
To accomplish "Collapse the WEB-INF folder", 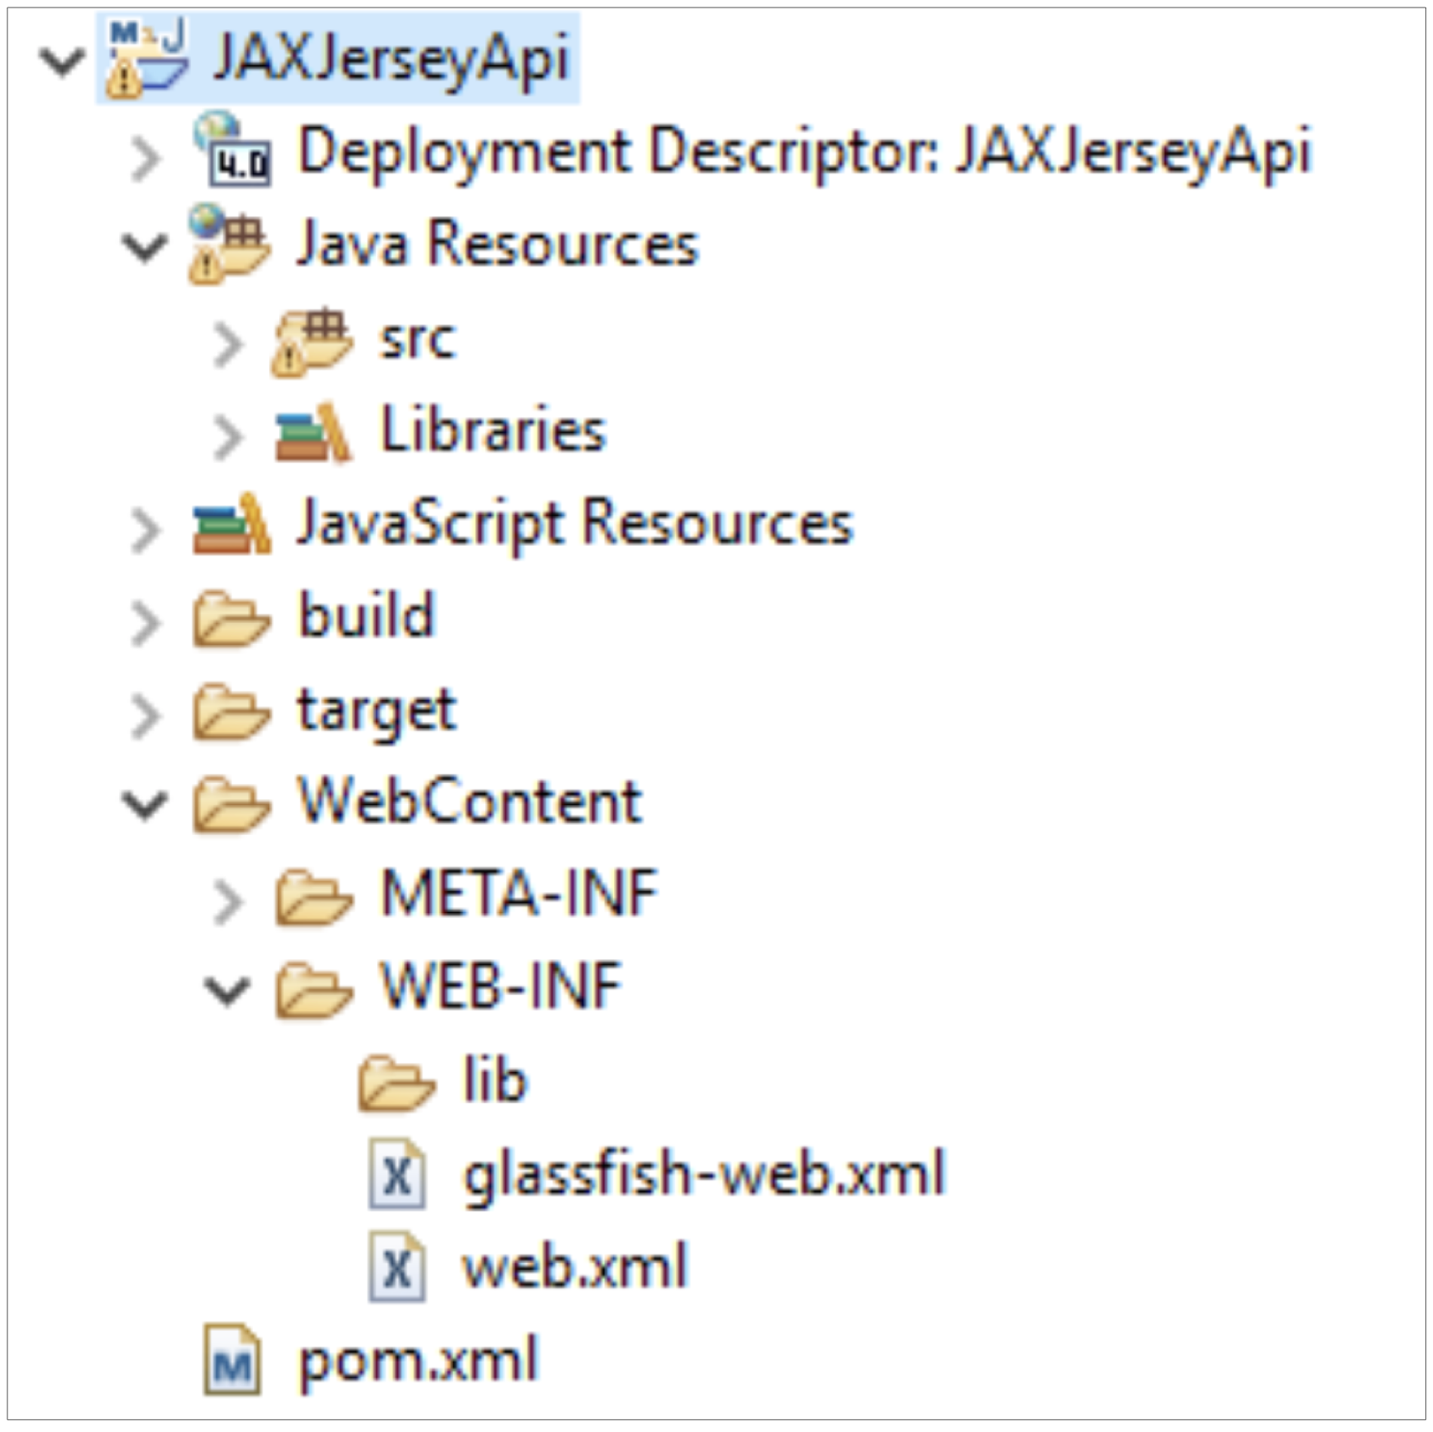I will click(x=227, y=990).
